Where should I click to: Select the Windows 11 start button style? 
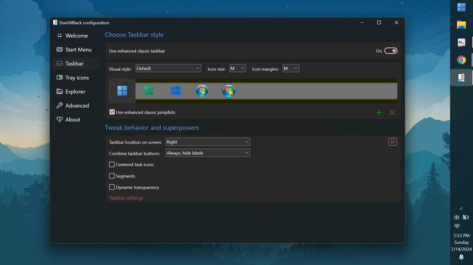click(x=122, y=91)
